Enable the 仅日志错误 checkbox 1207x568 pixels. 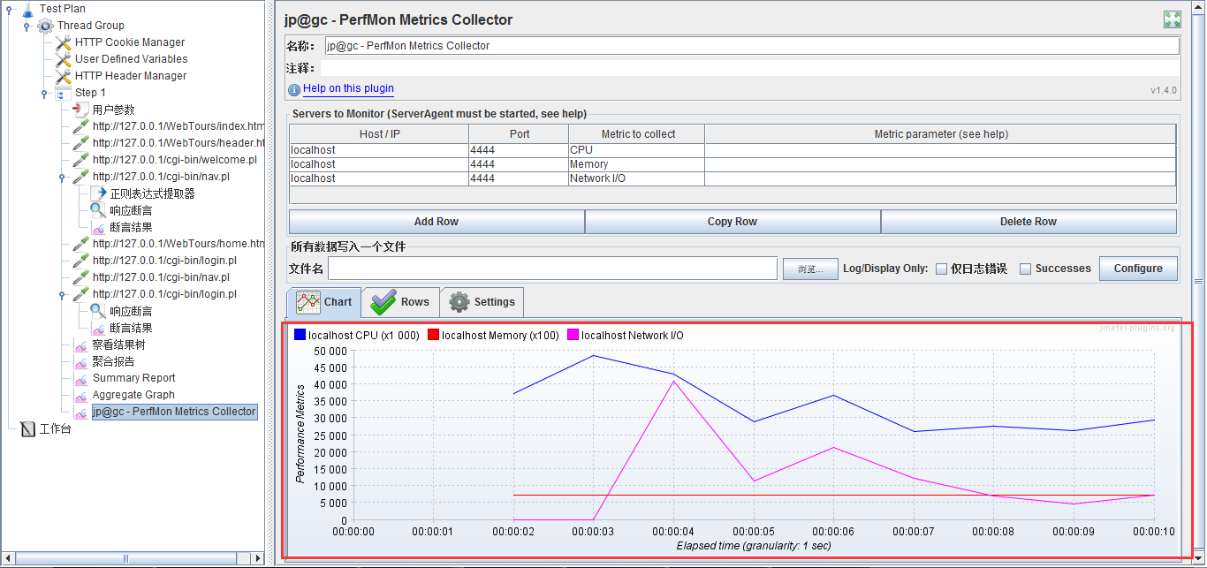point(941,269)
